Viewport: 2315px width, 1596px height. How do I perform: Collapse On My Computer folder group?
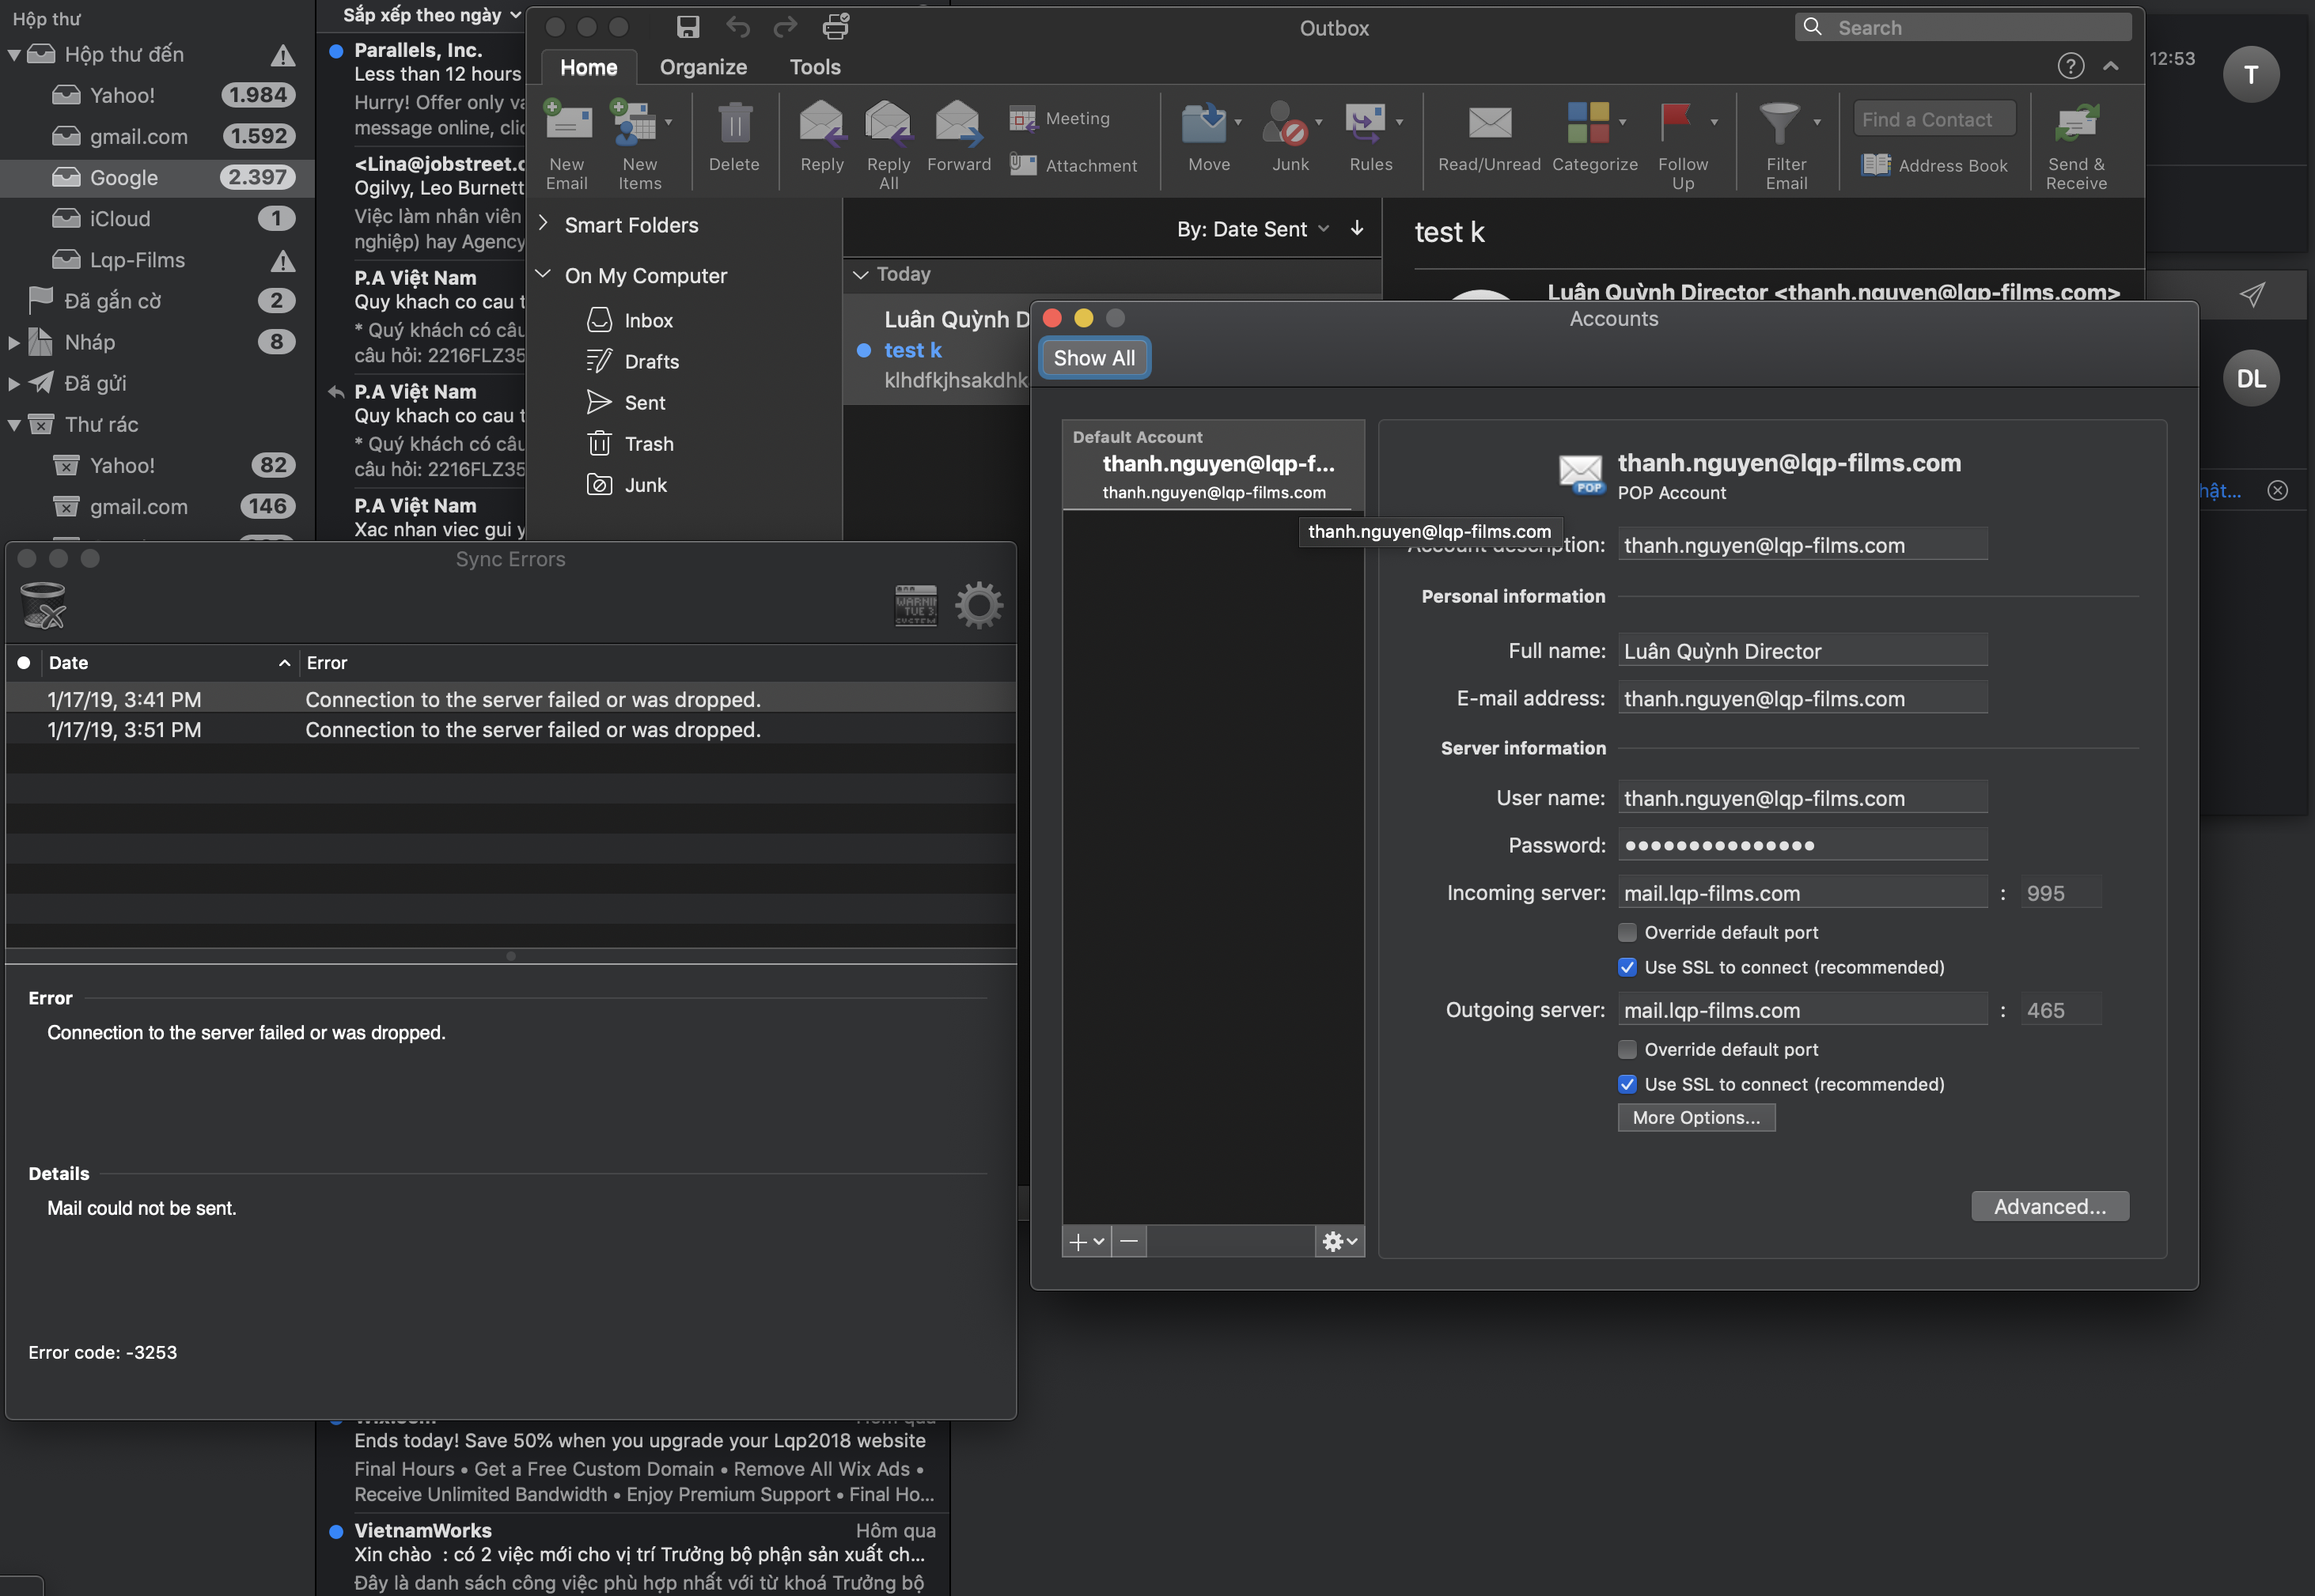pos(544,274)
